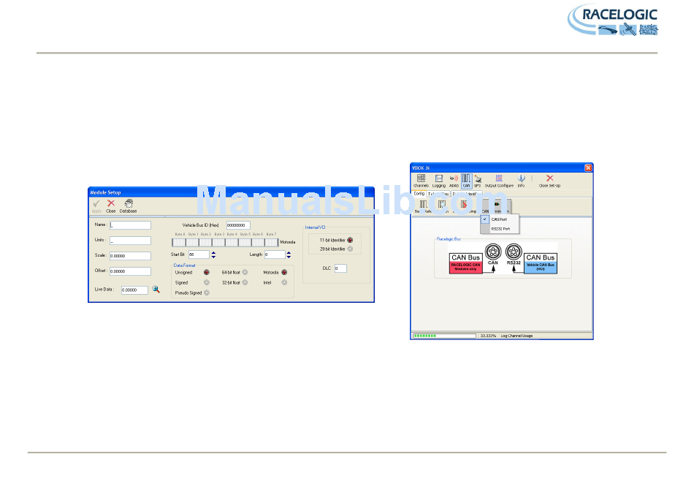The height and width of the screenshot is (479, 694).
Task: Click the Live Data magnifier icon
Action: [156, 290]
